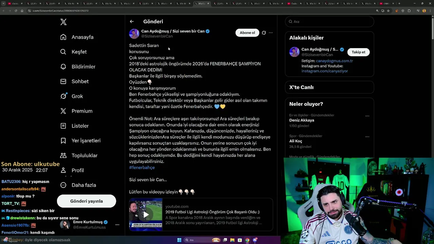Open Deniz Akkaya trending topic
Screen dimensions: 434x244
click(x=301, y=120)
